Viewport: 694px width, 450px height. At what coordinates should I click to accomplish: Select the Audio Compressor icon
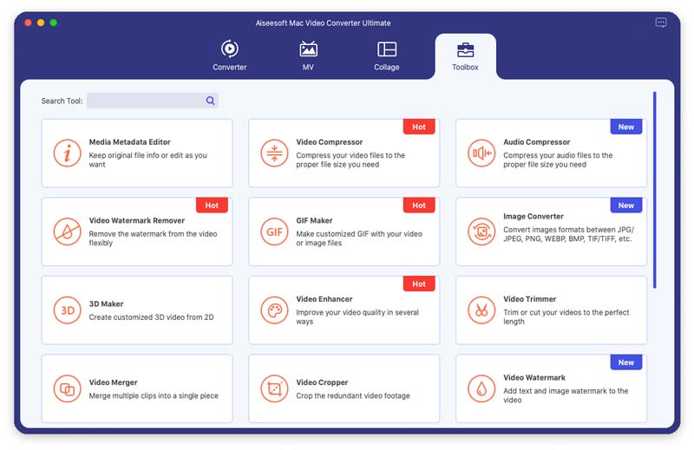pos(481,153)
